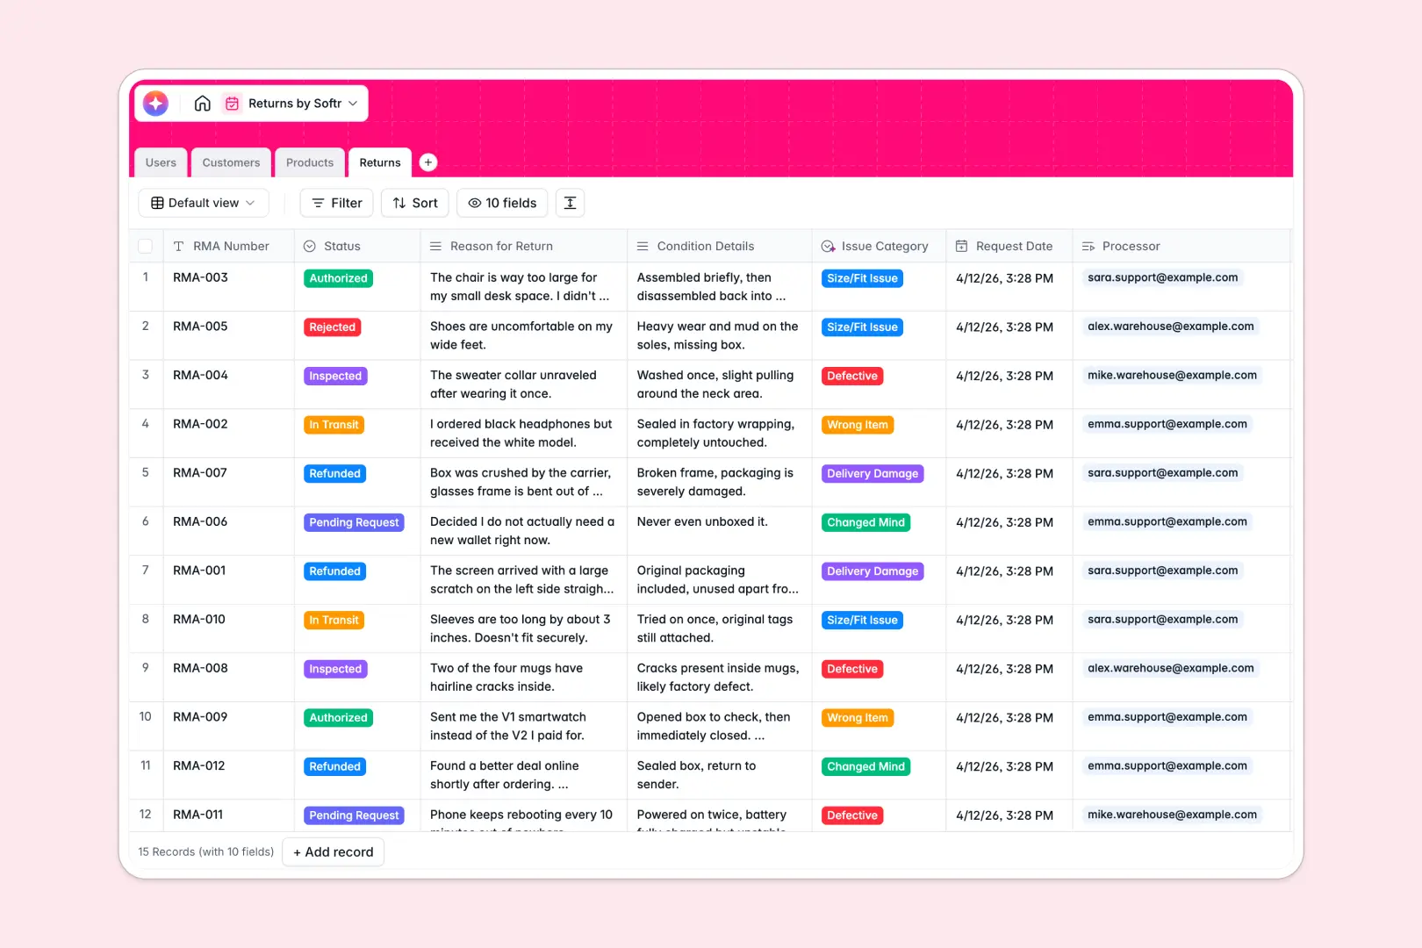This screenshot has height=948, width=1422.
Task: Open the Default view dropdown
Action: click(x=204, y=203)
